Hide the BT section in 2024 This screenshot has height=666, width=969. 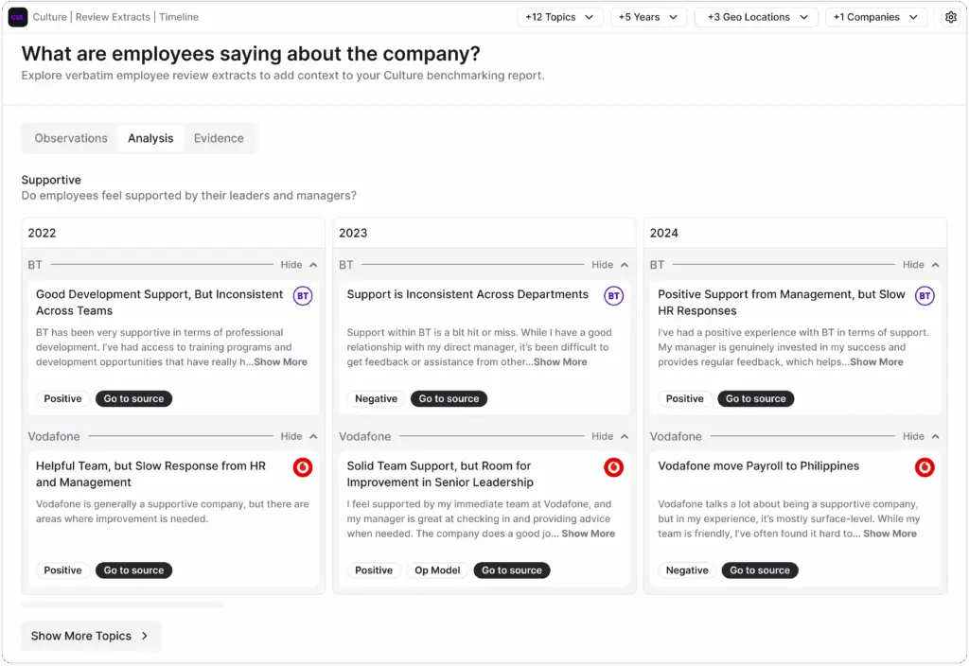pyautogui.click(x=921, y=265)
